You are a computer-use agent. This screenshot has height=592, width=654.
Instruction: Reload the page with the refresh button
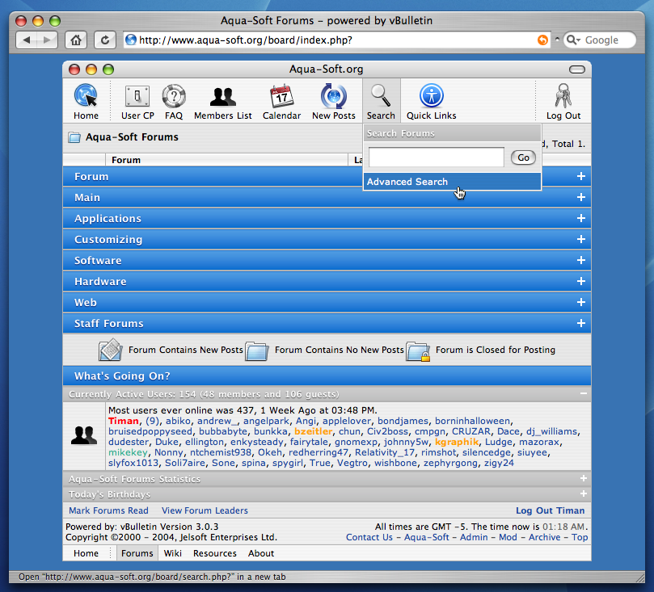(x=105, y=40)
